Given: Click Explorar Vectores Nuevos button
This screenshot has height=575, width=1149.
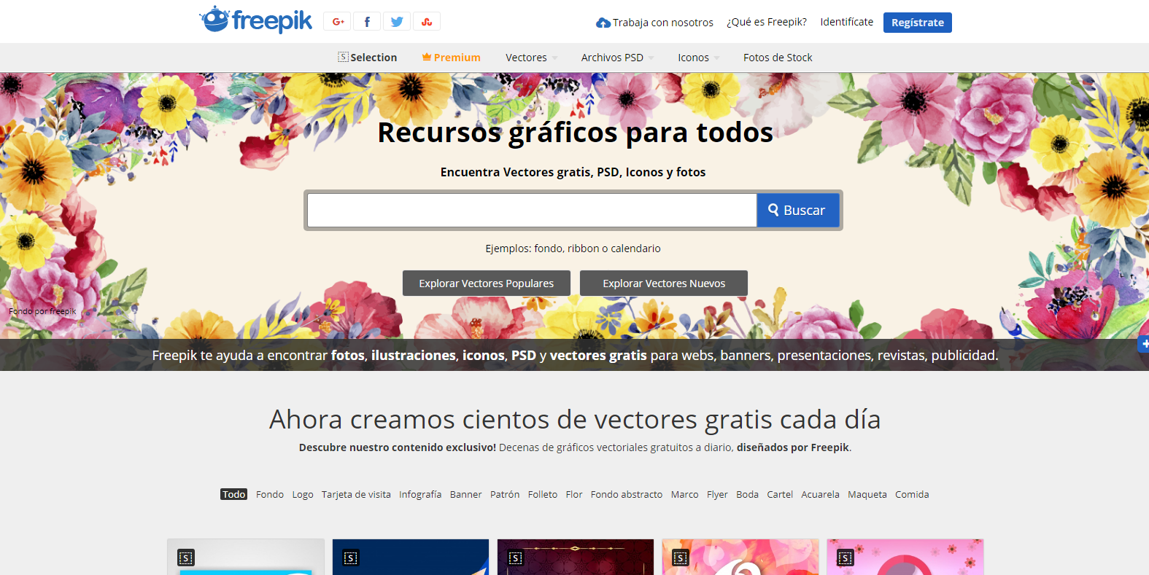Looking at the screenshot, I should [664, 283].
